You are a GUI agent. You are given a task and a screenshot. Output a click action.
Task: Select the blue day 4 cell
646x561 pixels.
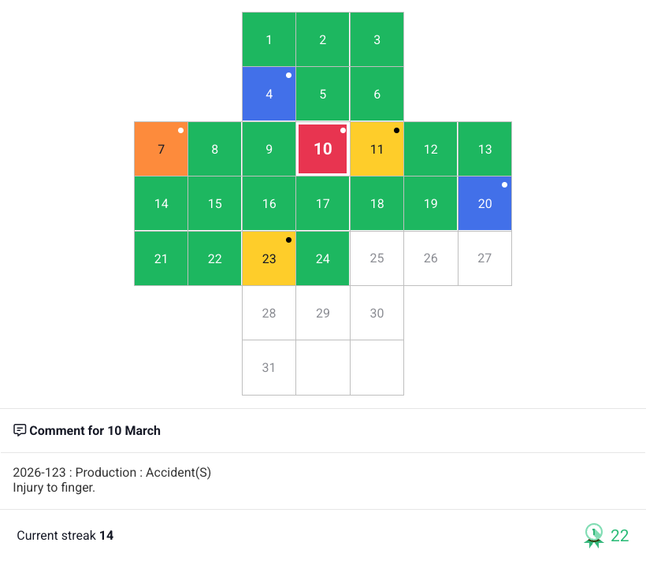coord(269,95)
